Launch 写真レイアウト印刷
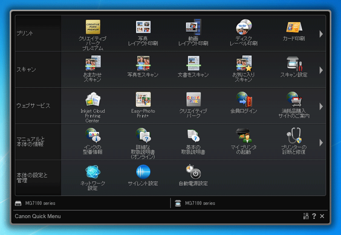341x235 pixels. (x=143, y=27)
